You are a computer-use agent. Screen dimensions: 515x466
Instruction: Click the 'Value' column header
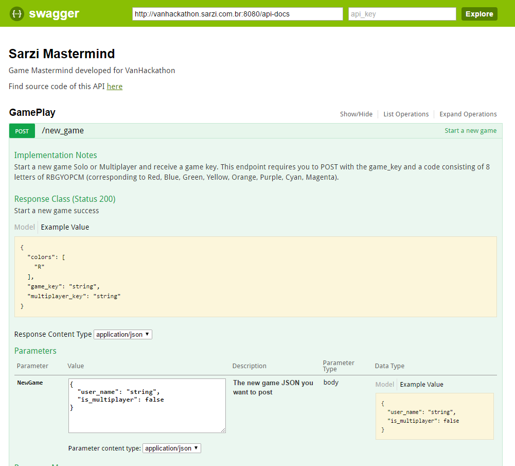click(76, 366)
